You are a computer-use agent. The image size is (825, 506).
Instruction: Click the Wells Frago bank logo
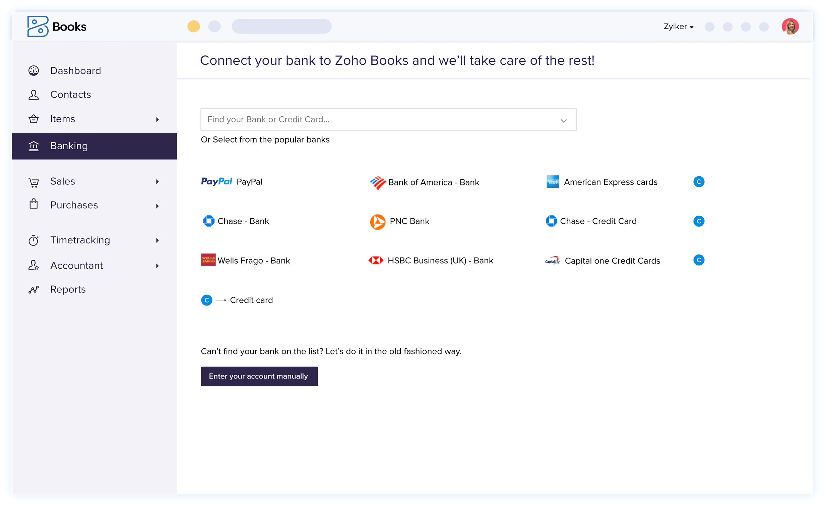(x=208, y=260)
